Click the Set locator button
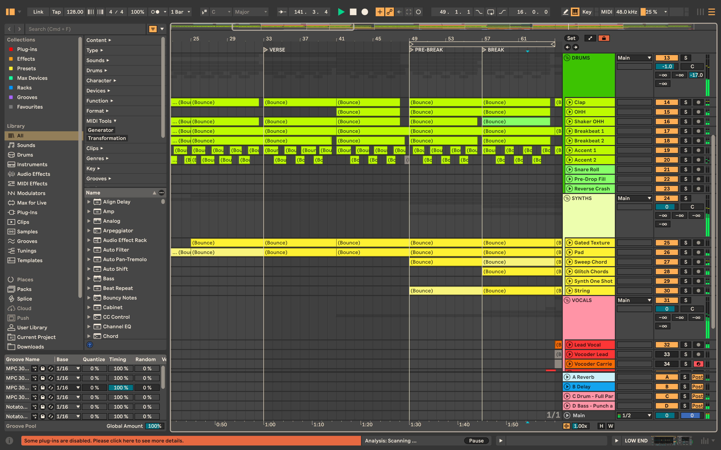Screen dimensions: 721x450 [571, 38]
